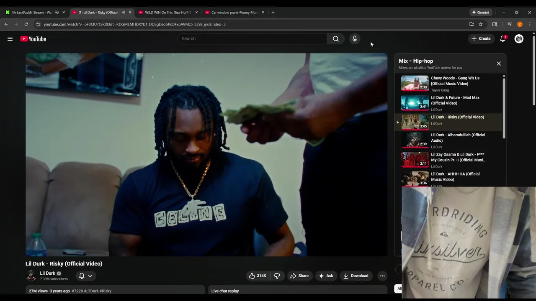Click the Create button
Viewport: 536px width, 301px height.
coord(481,39)
